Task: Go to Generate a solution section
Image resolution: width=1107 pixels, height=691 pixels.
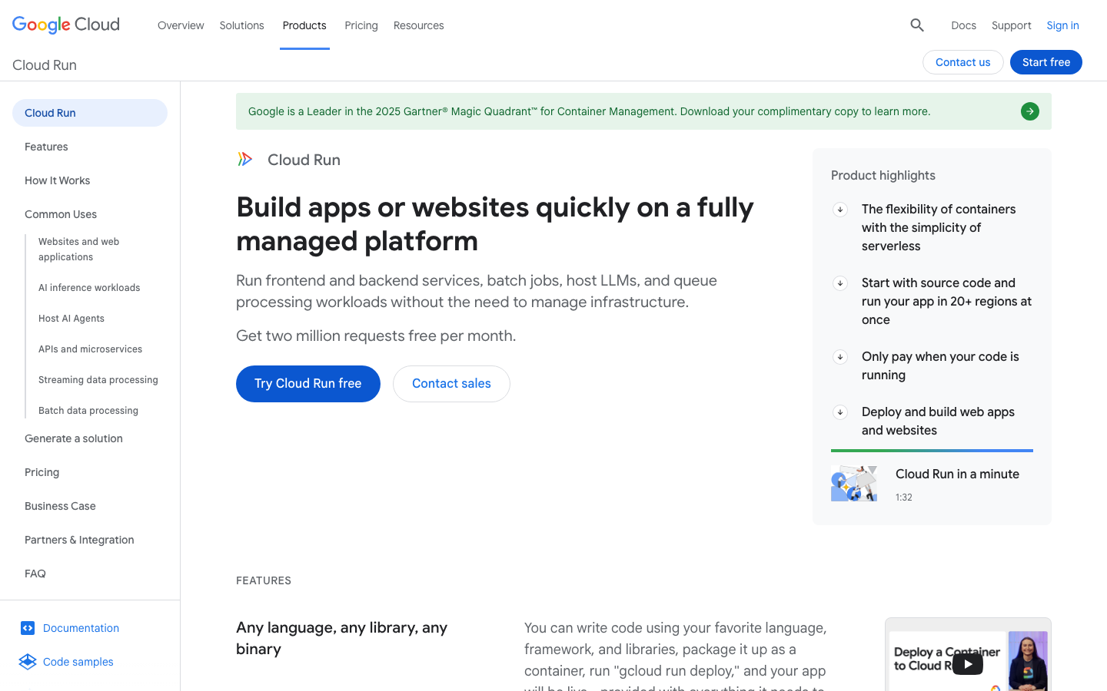Action: [74, 438]
